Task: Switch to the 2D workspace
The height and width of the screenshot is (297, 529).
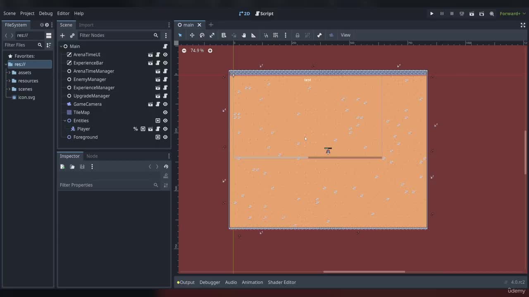Action: [244, 13]
